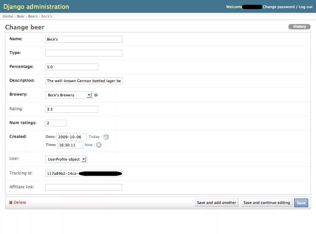Click the Brewery: field label

(18, 94)
